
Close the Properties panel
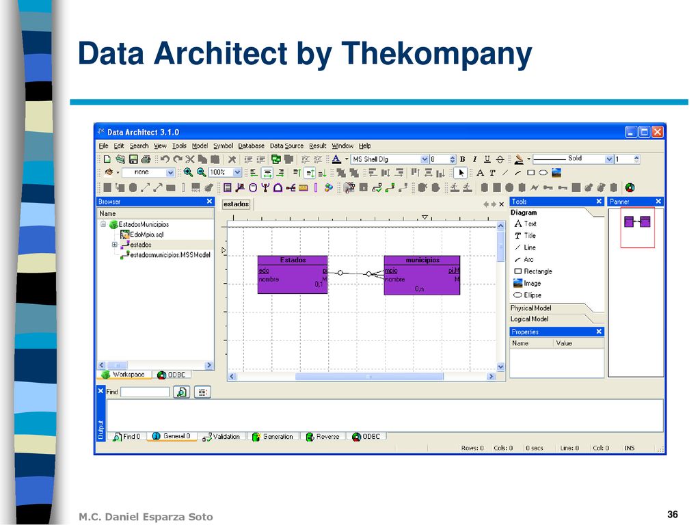tap(599, 332)
